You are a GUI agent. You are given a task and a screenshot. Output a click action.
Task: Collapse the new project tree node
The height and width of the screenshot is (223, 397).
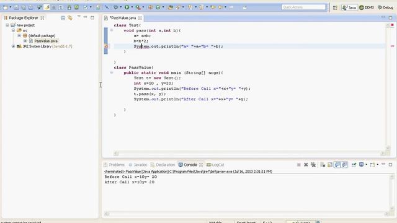[x=7, y=25]
